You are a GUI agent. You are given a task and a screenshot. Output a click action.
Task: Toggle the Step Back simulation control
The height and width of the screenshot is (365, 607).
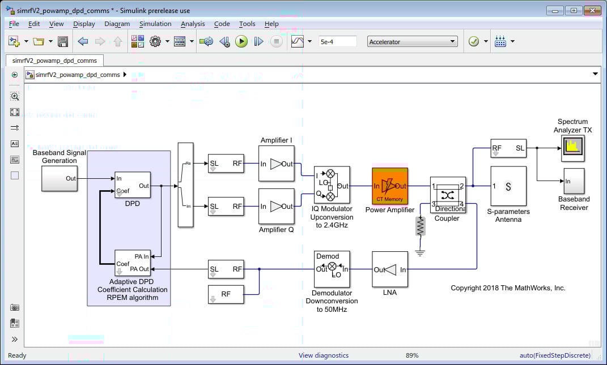tap(223, 41)
